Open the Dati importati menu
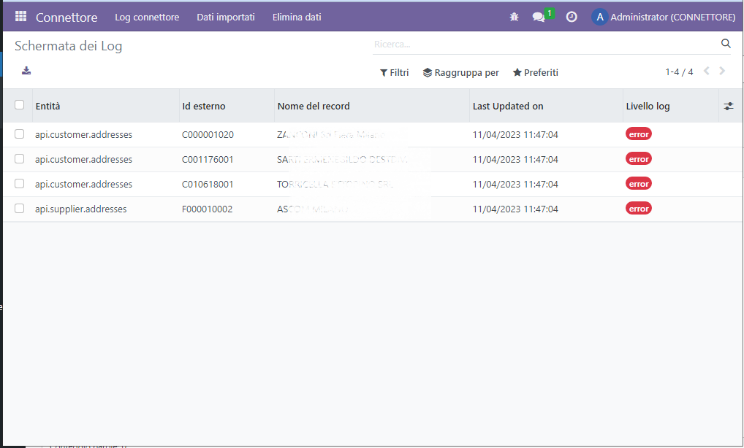The height and width of the screenshot is (448, 744). click(226, 17)
